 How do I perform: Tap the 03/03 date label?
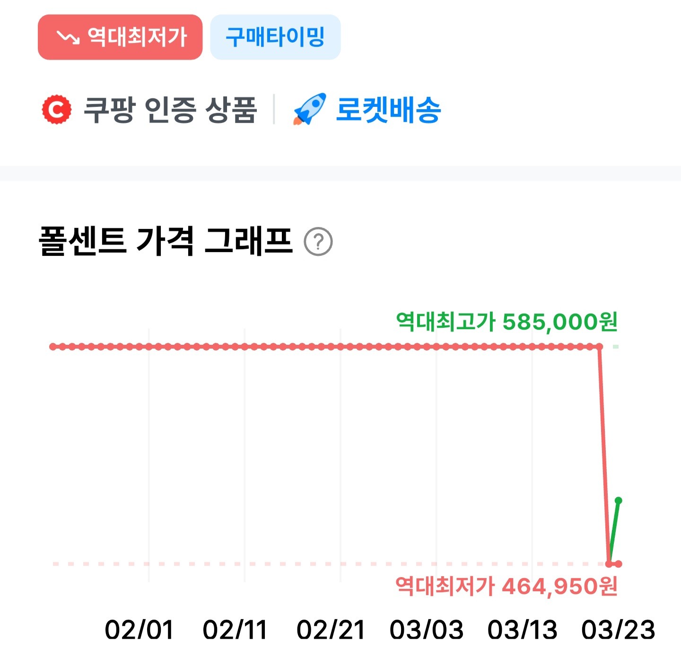pyautogui.click(x=427, y=630)
